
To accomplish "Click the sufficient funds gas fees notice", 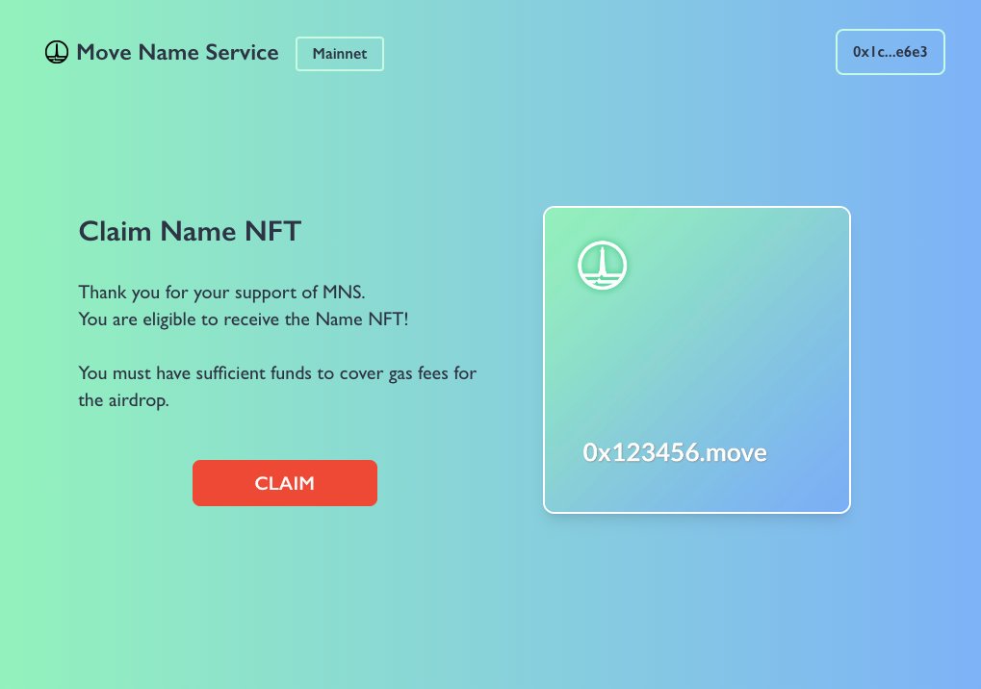I will click(x=277, y=387).
